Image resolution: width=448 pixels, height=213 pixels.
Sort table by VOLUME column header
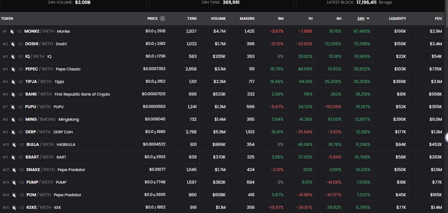(x=218, y=18)
